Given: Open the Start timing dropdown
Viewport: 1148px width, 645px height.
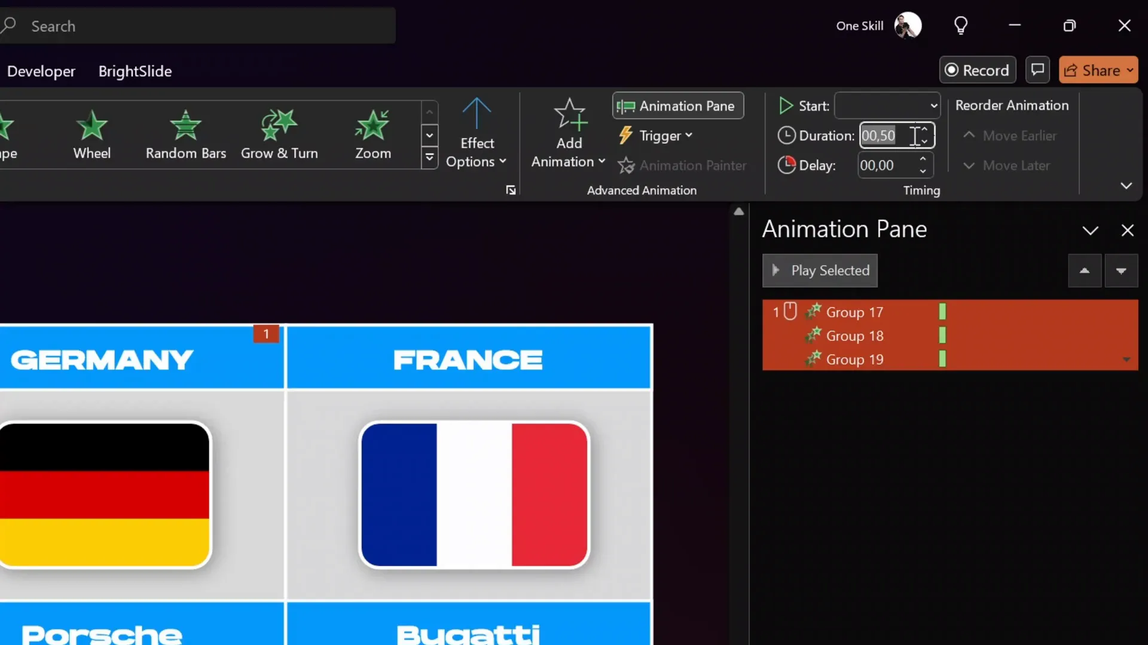Looking at the screenshot, I should (x=933, y=105).
